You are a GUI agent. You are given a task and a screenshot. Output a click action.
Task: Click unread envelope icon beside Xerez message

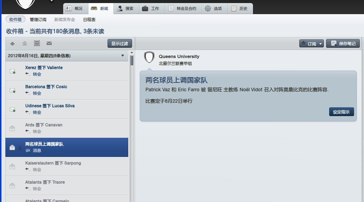pyautogui.click(x=12, y=71)
